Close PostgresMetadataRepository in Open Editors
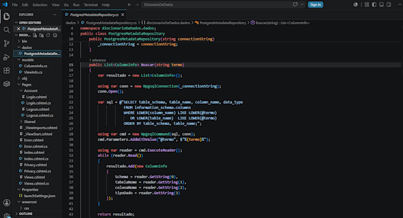403x218 pixels. (18, 29)
